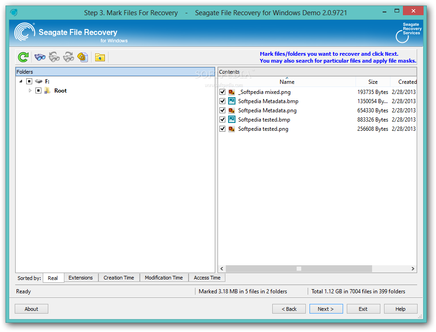The height and width of the screenshot is (332, 436).
Task: Select file name Softpedia tested.png
Action: tap(263, 129)
